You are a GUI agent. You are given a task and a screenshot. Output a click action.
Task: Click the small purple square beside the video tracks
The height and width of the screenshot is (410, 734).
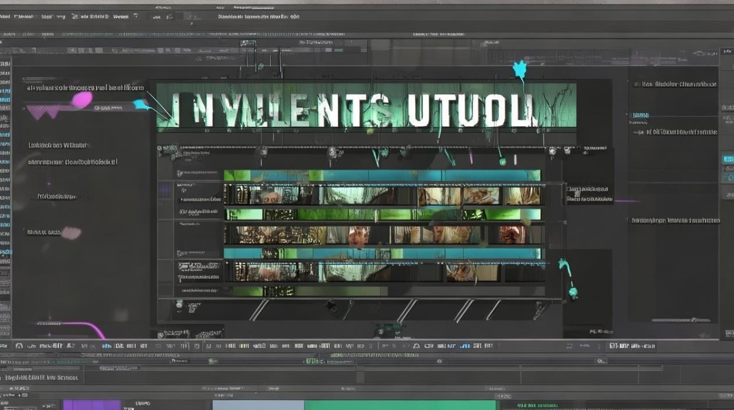pyautogui.click(x=165, y=190)
